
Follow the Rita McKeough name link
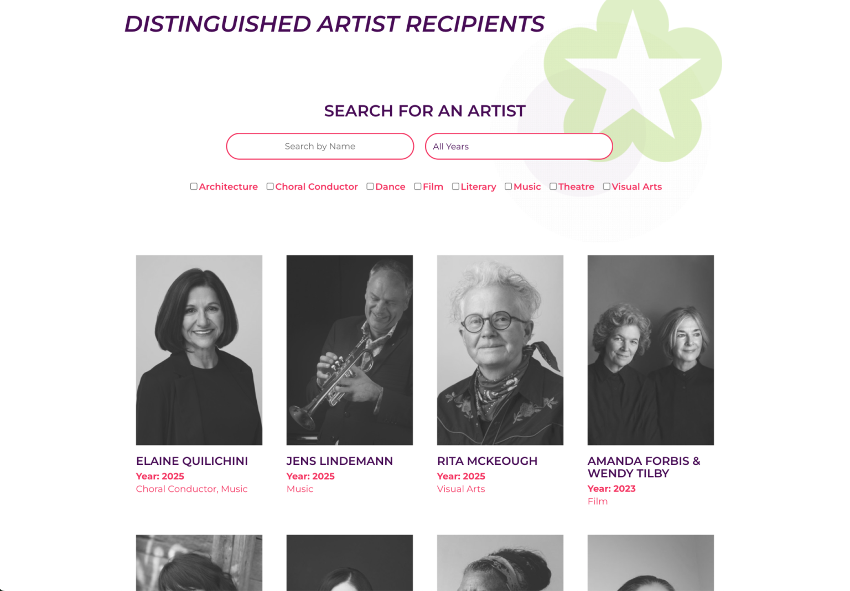click(x=487, y=461)
